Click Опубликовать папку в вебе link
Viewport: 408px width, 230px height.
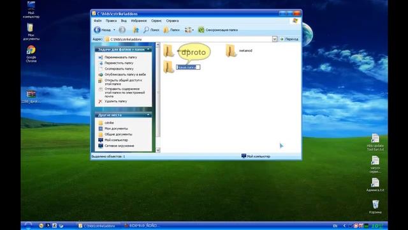point(125,74)
